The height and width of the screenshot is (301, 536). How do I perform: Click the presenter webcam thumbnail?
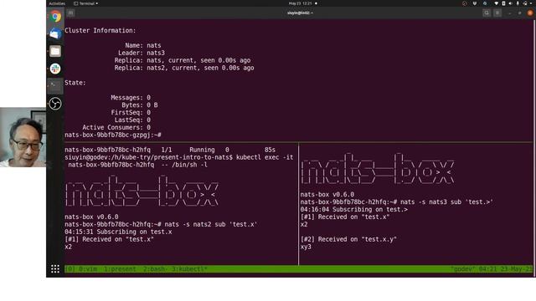coord(23,137)
